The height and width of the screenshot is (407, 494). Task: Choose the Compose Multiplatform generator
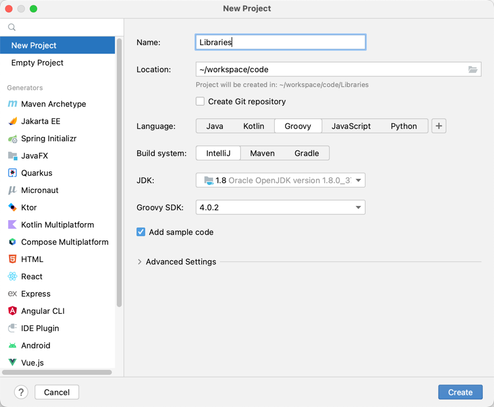point(57,242)
